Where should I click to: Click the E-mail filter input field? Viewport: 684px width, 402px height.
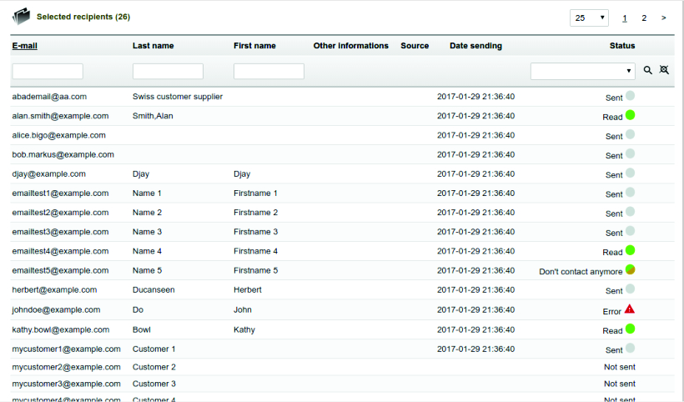pyautogui.click(x=48, y=72)
